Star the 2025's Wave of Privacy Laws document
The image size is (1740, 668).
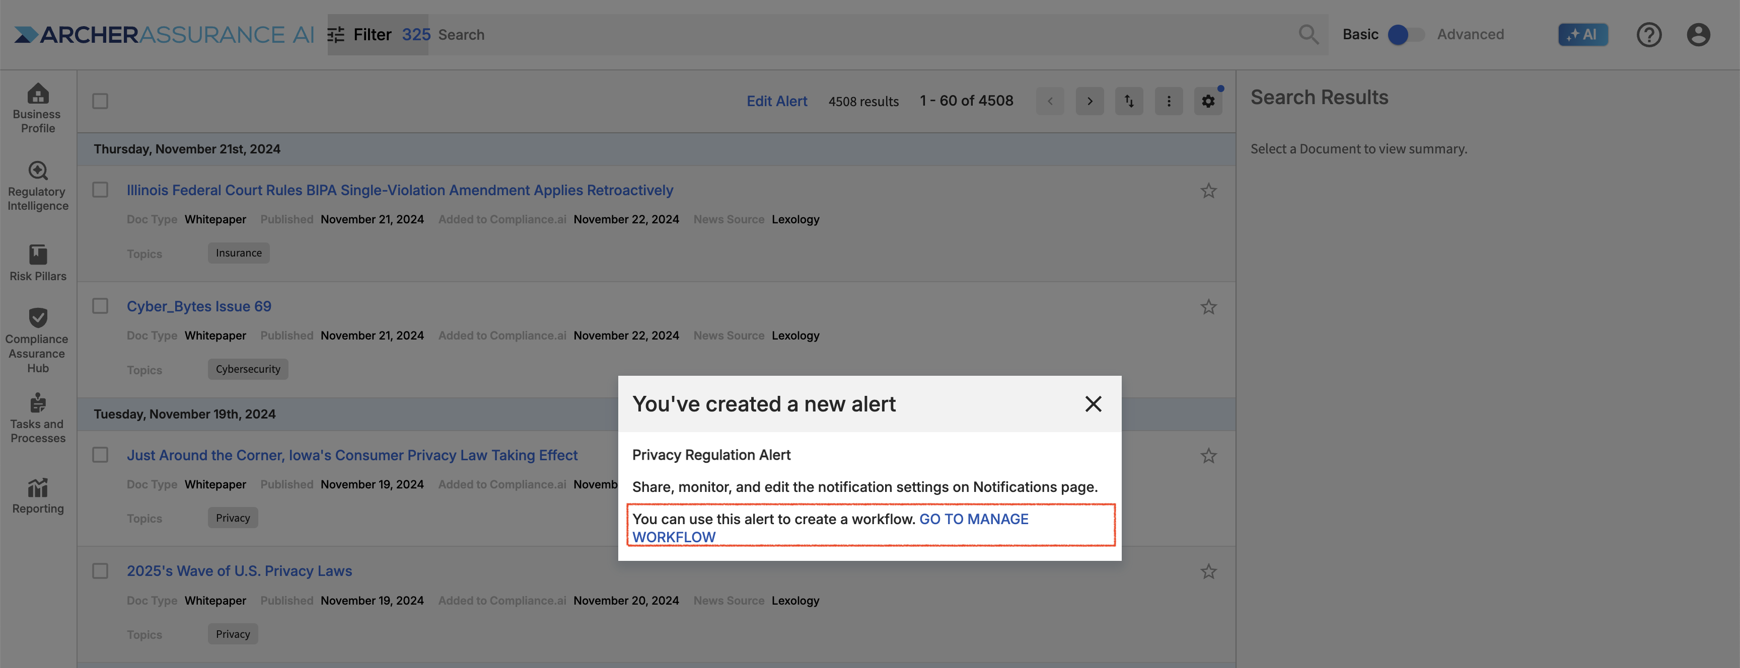tap(1208, 572)
